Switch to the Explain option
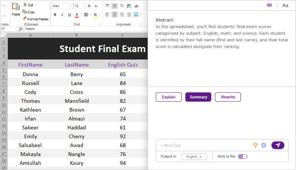Viewport: 296px width, 170px height. point(169,97)
